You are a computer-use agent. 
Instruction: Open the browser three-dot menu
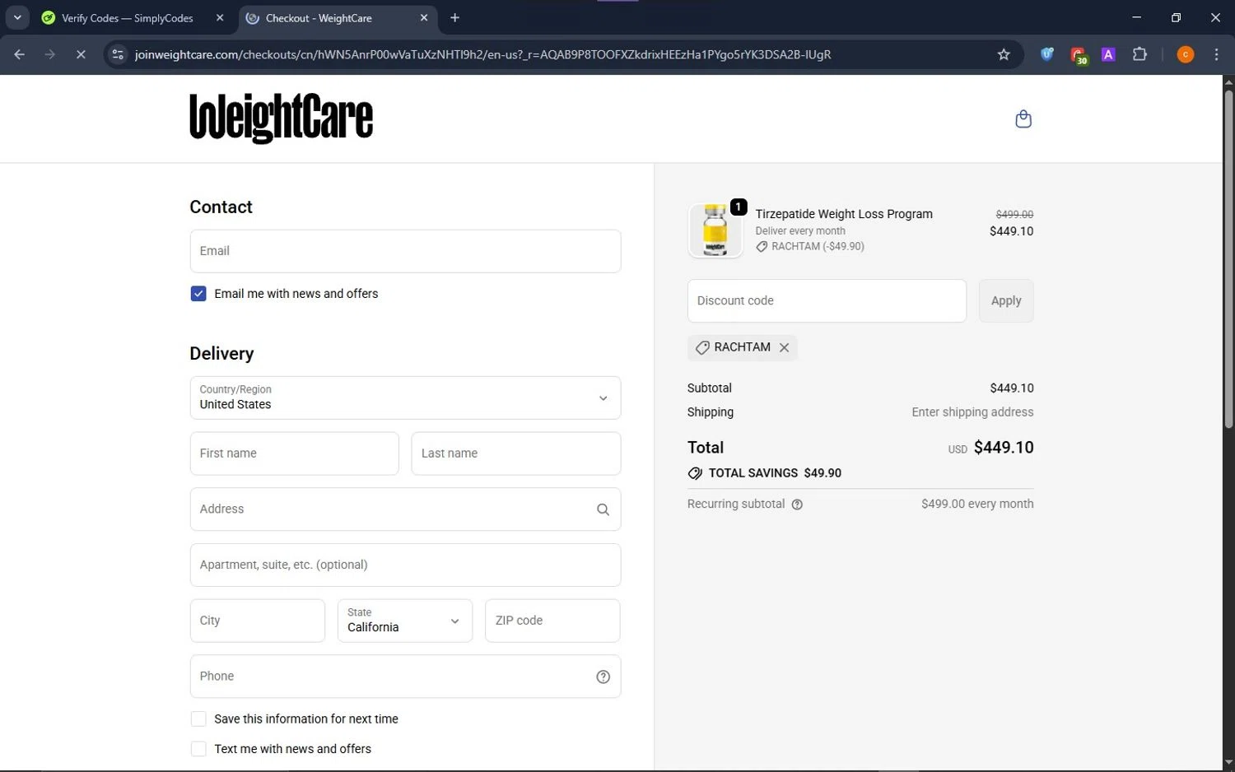pyautogui.click(x=1216, y=54)
